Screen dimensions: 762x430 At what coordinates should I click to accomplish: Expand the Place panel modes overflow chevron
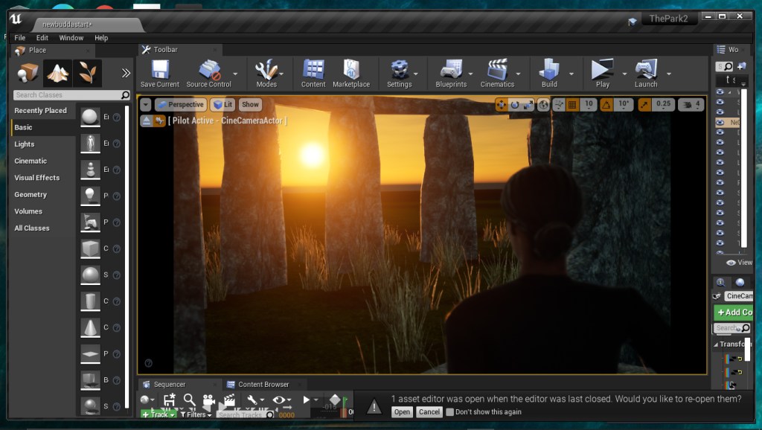click(126, 73)
